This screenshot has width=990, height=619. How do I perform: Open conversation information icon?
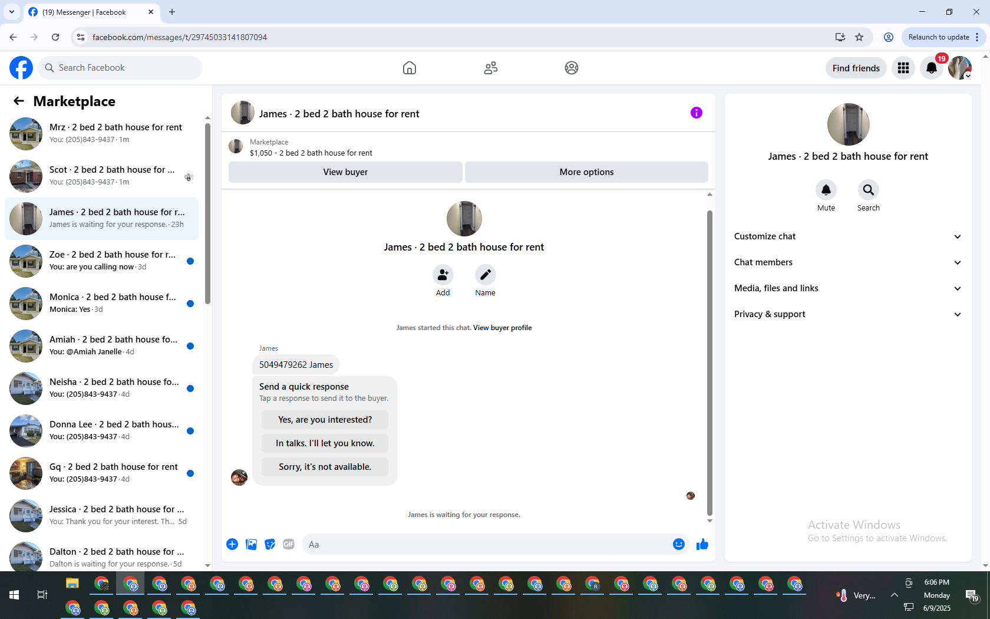[697, 113]
